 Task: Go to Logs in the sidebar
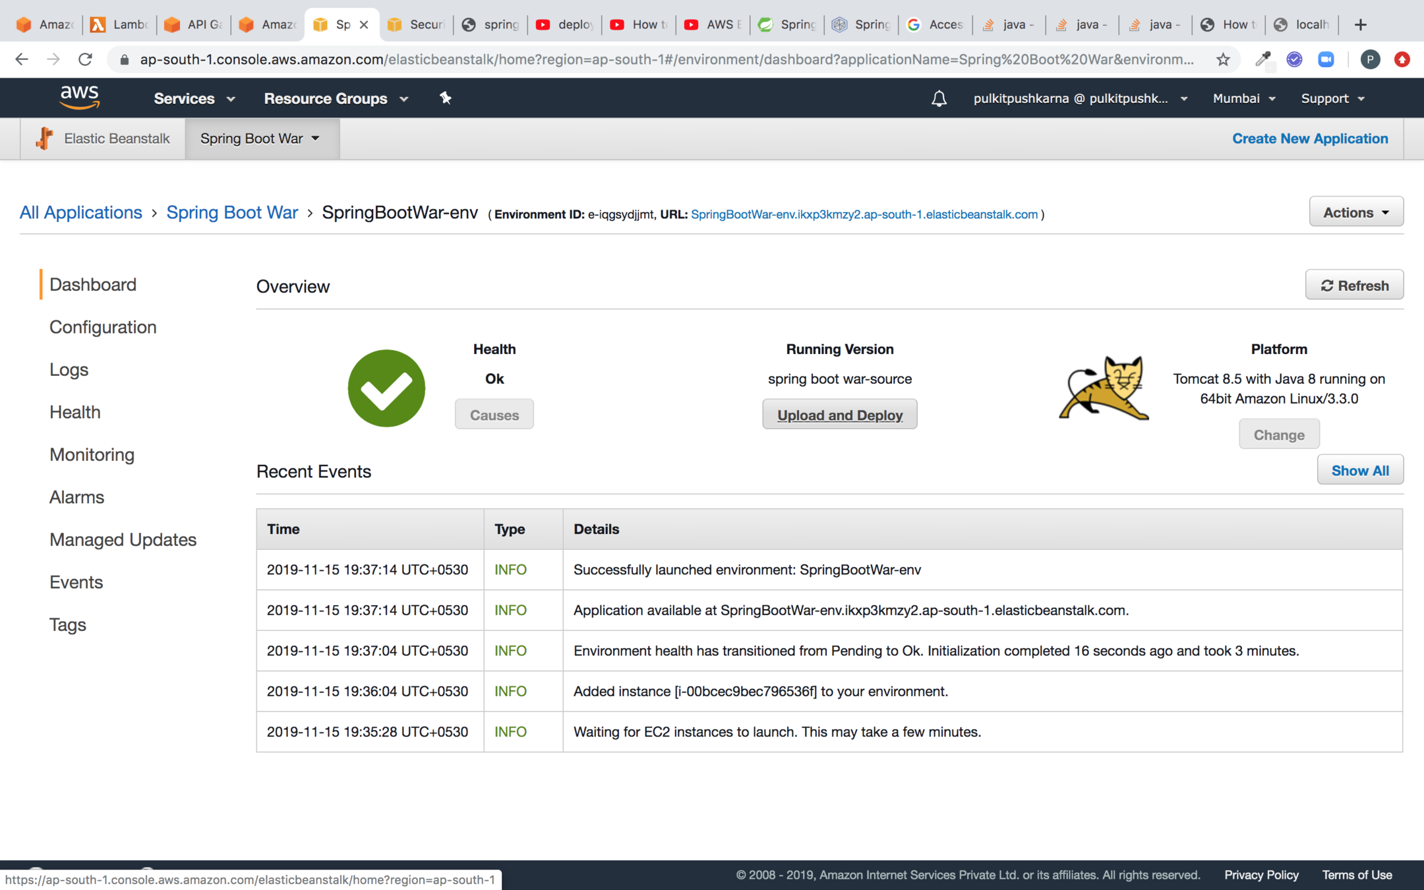69,370
